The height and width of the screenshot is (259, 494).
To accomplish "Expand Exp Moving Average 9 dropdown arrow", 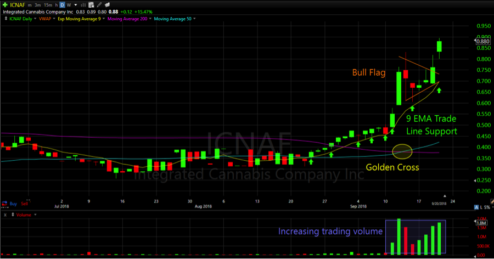I will (104, 19).
